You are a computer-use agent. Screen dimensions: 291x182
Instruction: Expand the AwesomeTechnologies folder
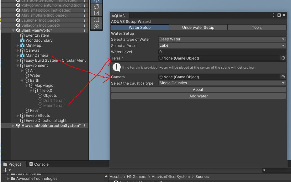tap(8, 179)
